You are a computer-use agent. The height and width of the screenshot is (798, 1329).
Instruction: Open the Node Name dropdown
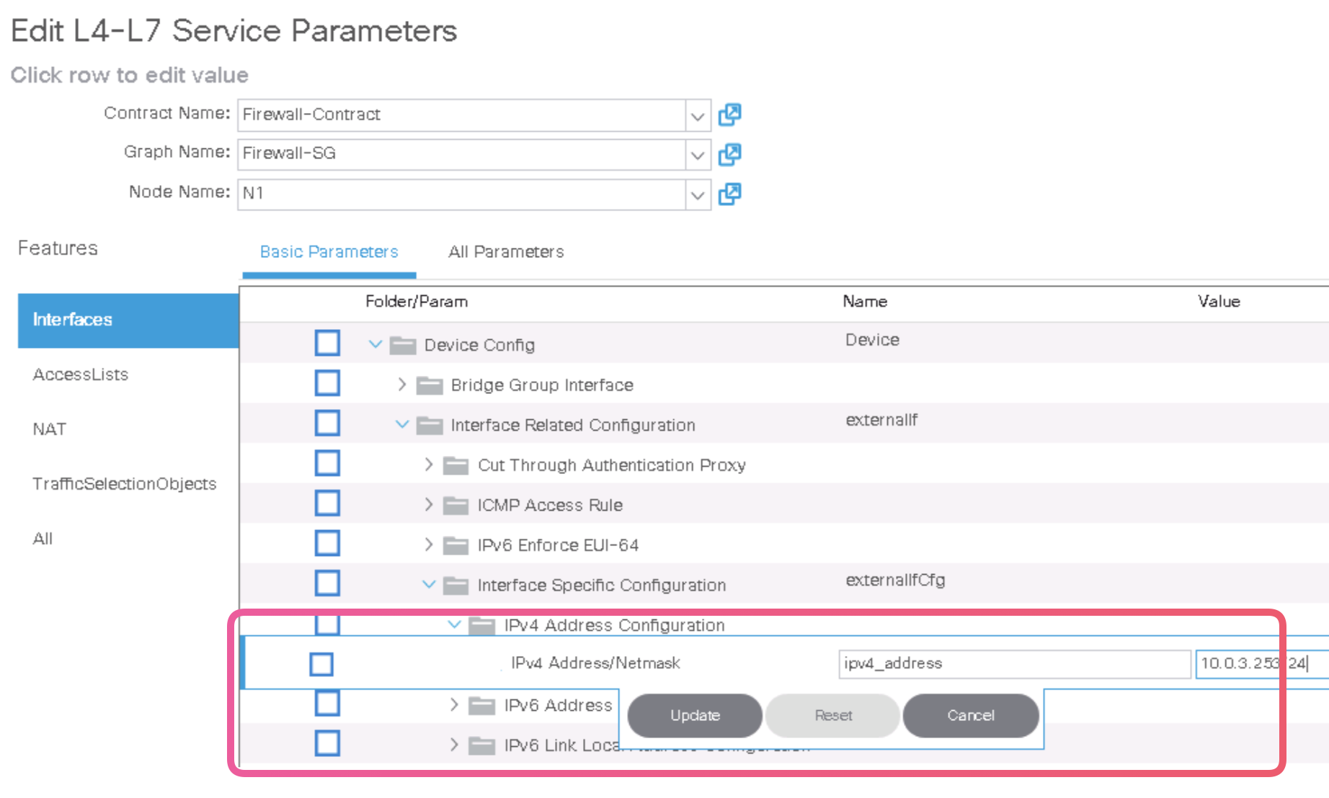pyautogui.click(x=697, y=194)
